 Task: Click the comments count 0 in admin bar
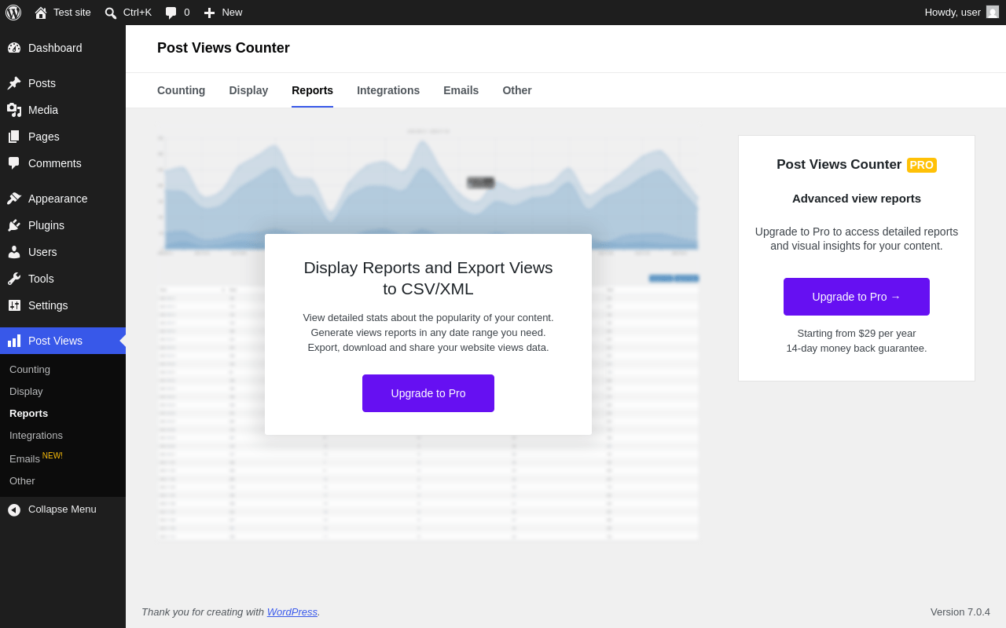pyautogui.click(x=187, y=13)
